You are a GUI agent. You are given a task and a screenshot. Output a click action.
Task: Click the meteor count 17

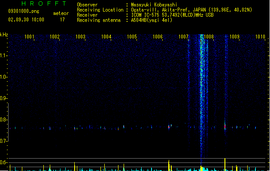[x=62, y=20]
